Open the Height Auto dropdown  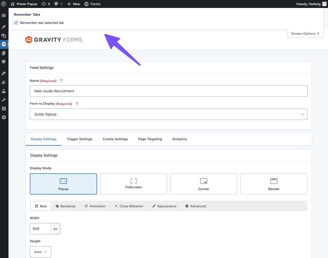[40, 252]
